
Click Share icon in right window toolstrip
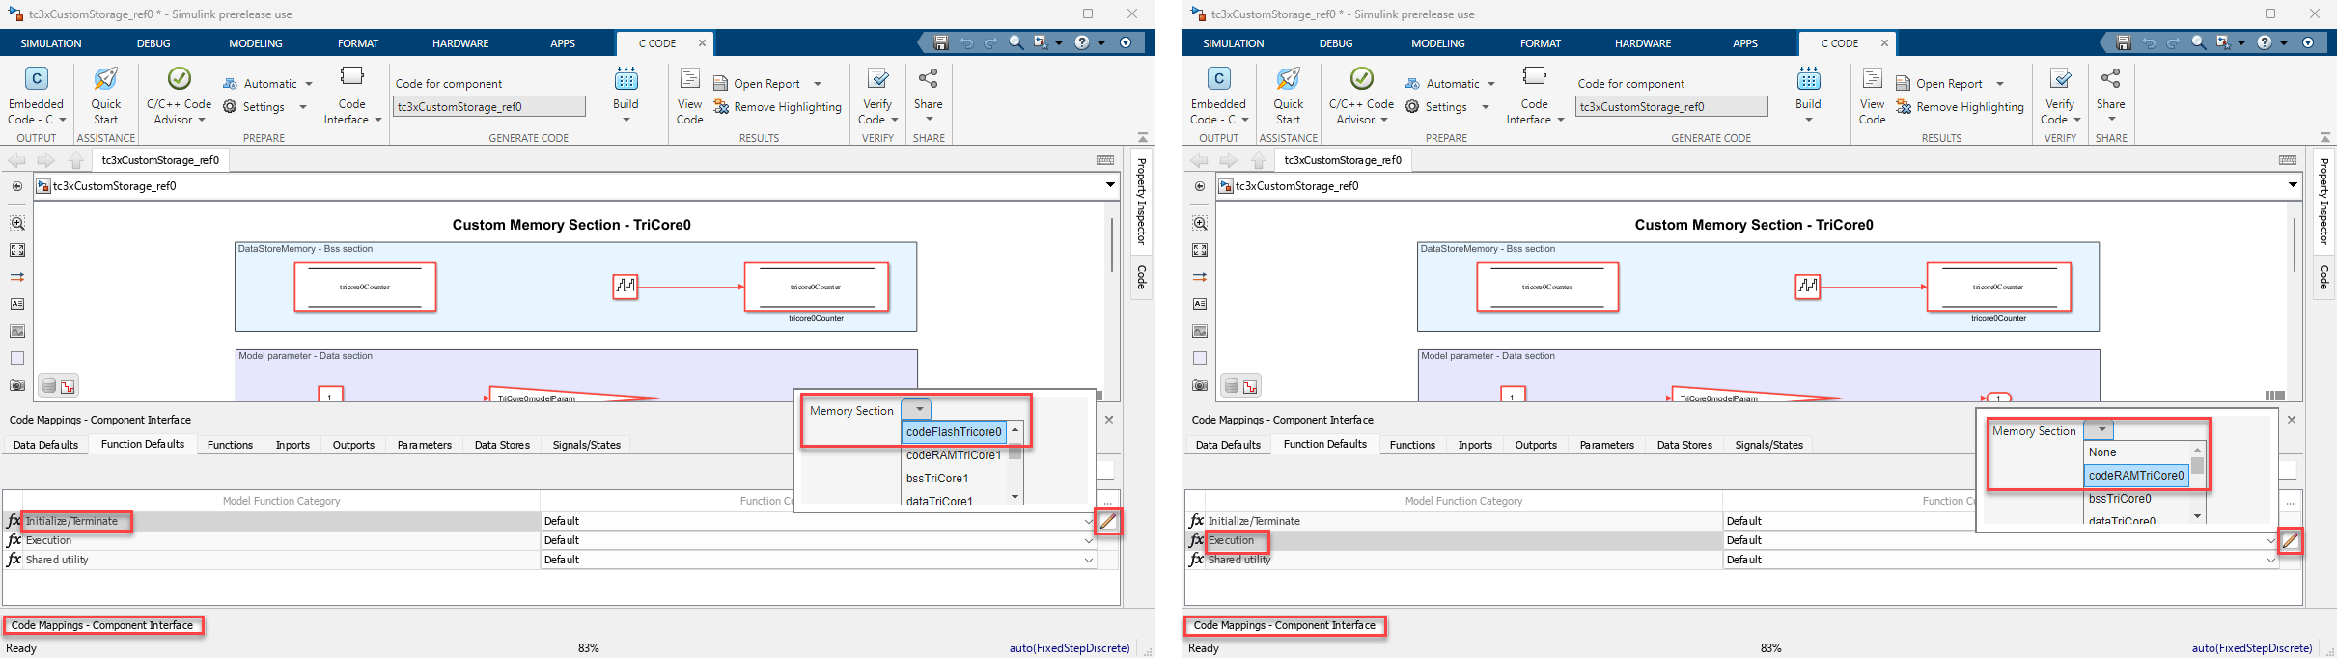point(2110,80)
